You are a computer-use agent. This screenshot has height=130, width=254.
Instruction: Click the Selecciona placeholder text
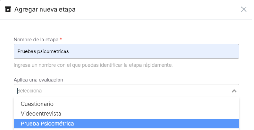pos(30,91)
